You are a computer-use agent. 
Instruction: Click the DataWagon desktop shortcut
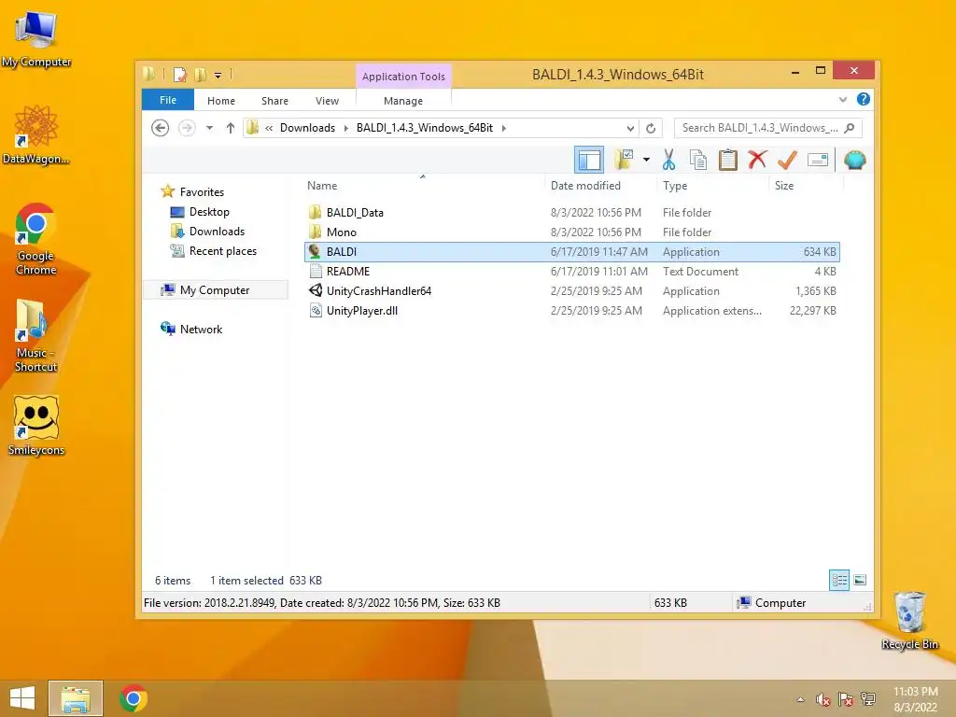(36, 134)
